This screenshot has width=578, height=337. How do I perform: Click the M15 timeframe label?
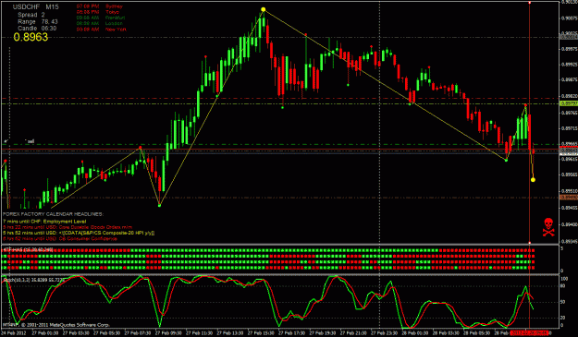coord(53,7)
